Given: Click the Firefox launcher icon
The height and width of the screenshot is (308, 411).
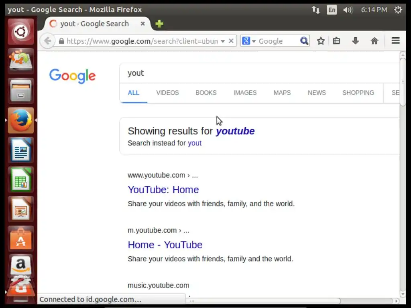Looking at the screenshot, I should click(21, 120).
